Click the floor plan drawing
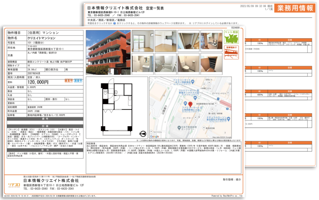The image size is (319, 200). pos(117,107)
